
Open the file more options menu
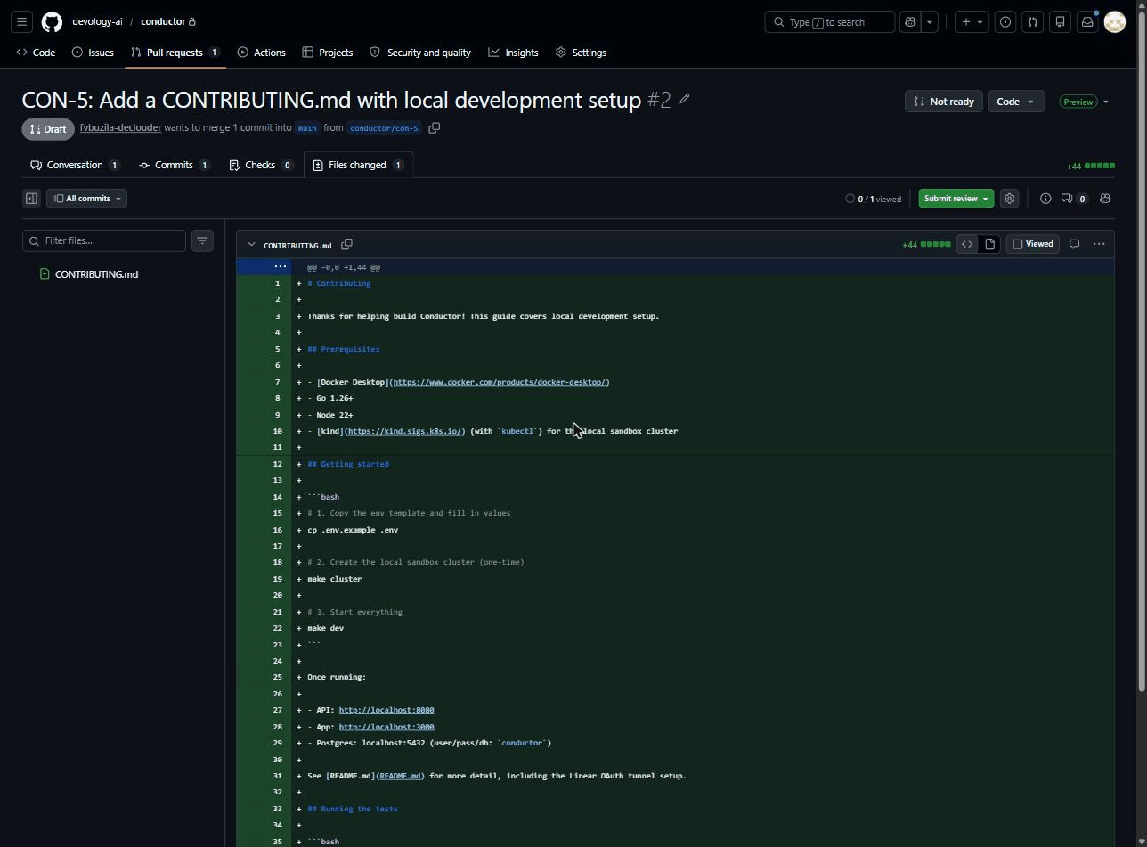[1099, 244]
